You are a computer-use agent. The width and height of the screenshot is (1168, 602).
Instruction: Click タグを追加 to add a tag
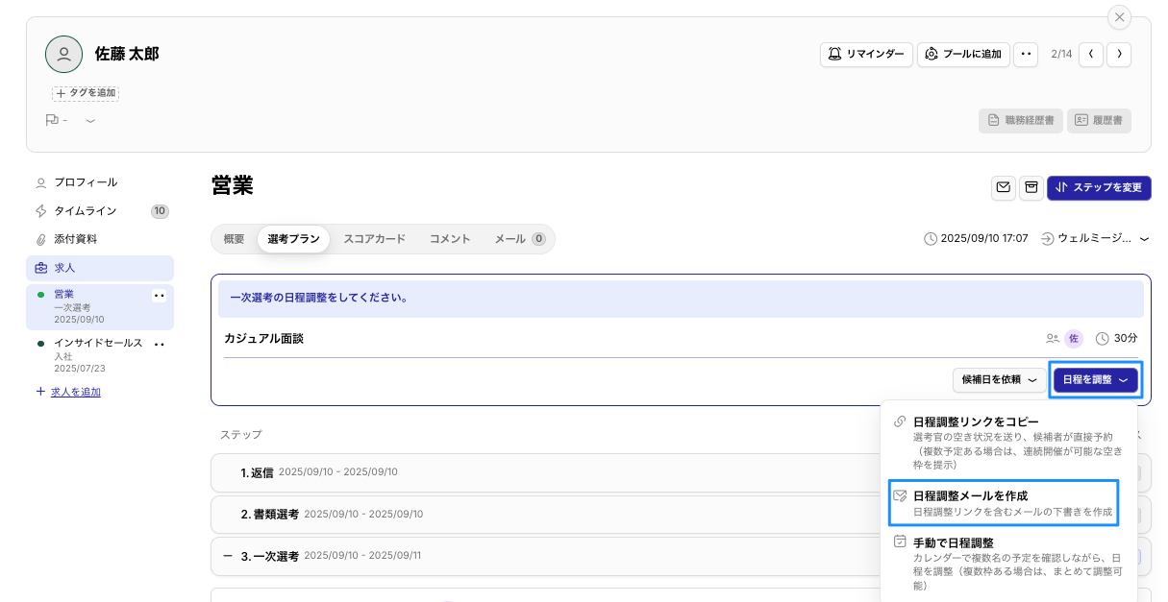(86, 93)
